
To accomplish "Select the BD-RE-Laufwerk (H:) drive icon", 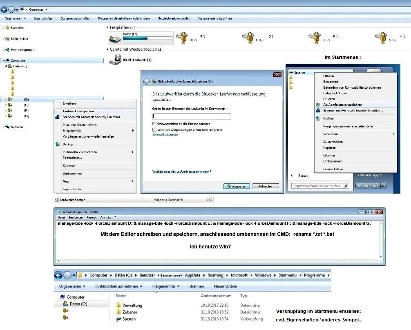I will pyautogui.click(x=115, y=60).
